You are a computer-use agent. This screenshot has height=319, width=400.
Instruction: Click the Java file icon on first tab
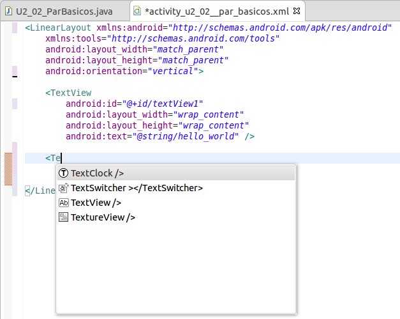(x=9, y=12)
